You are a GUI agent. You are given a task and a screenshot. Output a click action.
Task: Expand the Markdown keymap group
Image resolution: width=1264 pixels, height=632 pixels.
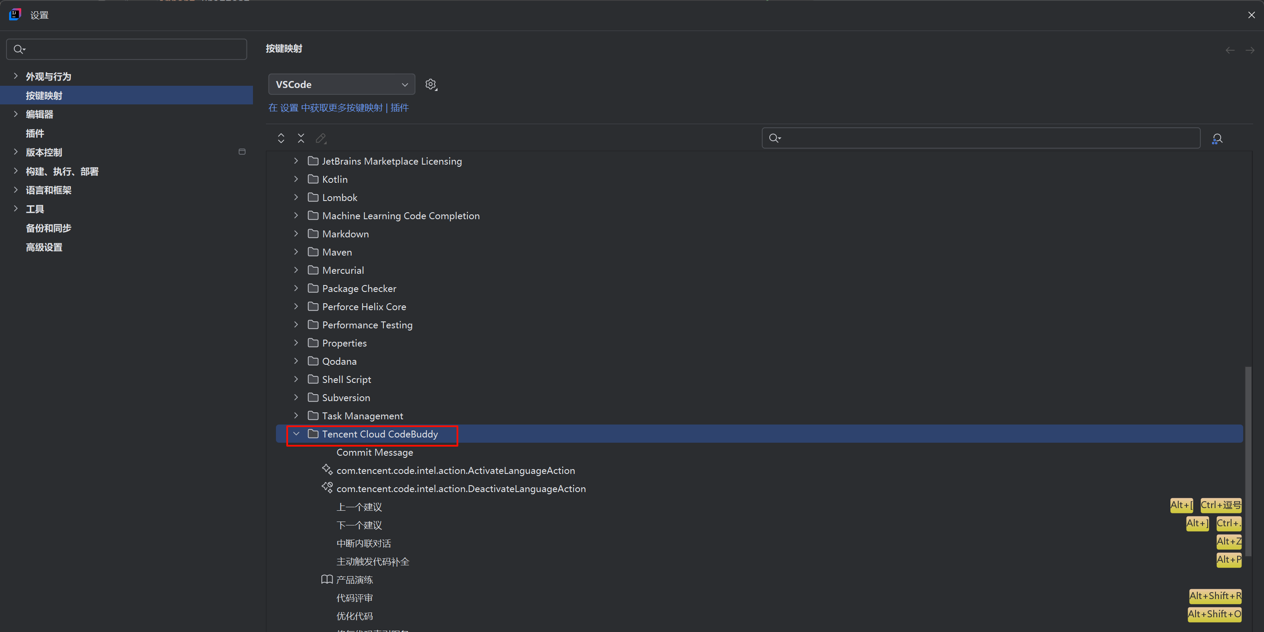296,233
